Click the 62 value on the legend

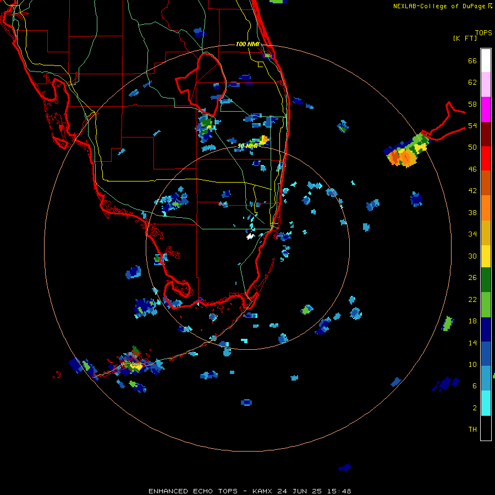click(x=472, y=82)
